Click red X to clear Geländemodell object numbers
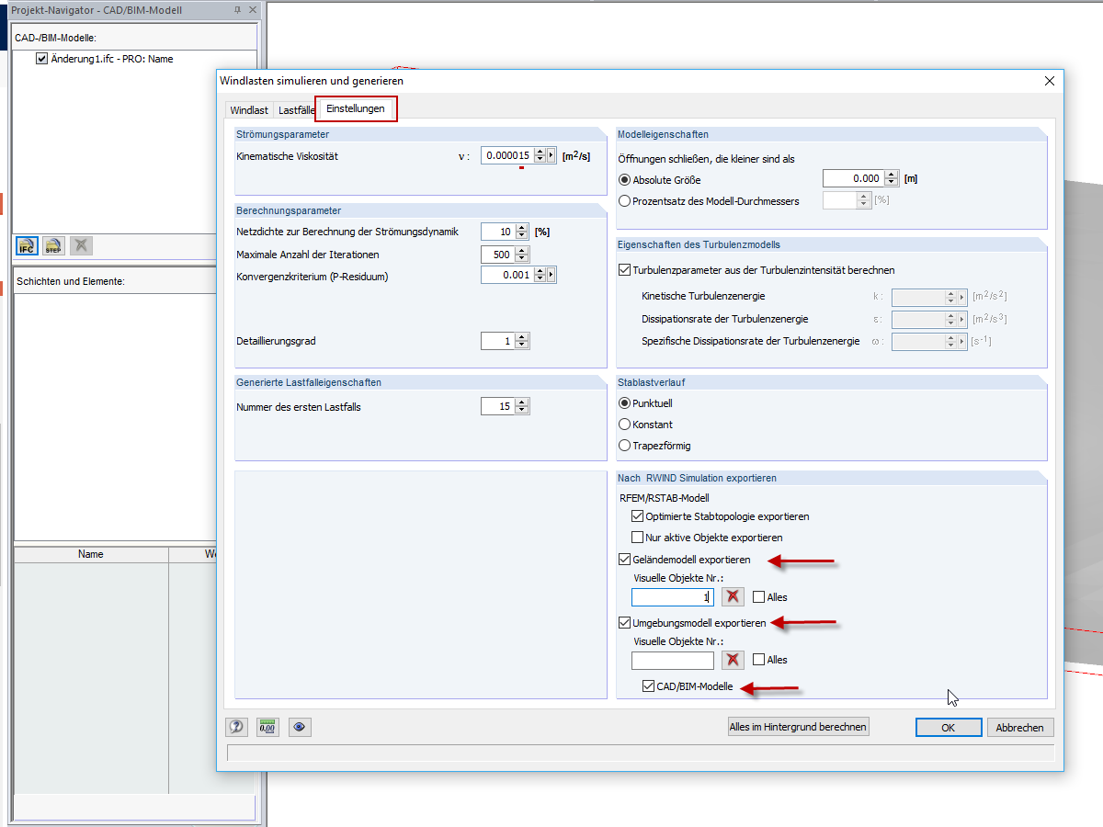The image size is (1103, 827). pos(733,596)
